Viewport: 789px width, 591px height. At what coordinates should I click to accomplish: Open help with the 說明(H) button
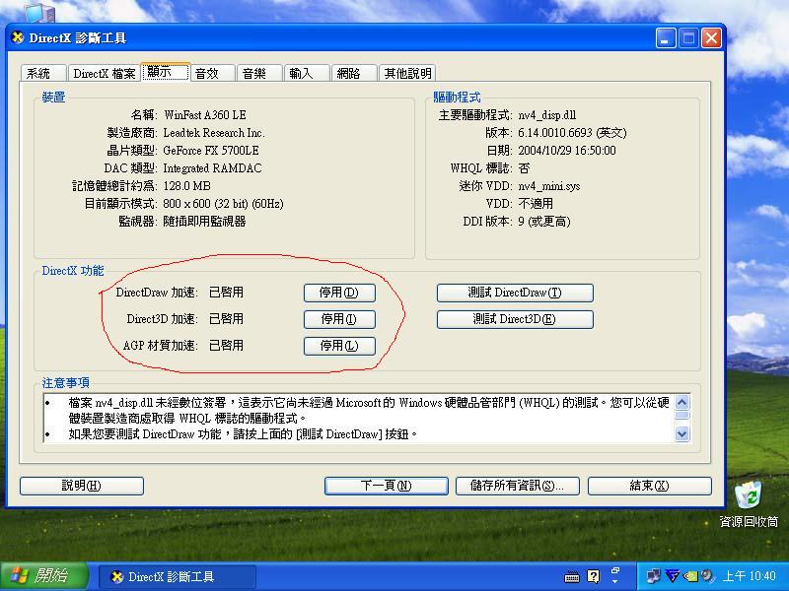click(82, 486)
